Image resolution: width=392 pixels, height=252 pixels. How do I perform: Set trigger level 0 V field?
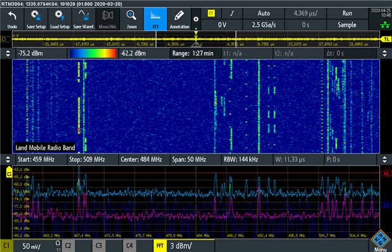tap(222, 25)
